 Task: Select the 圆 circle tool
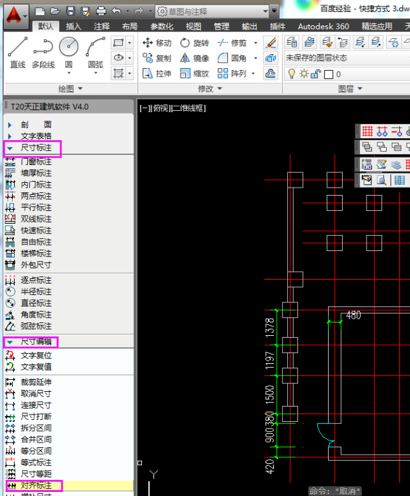(x=69, y=55)
